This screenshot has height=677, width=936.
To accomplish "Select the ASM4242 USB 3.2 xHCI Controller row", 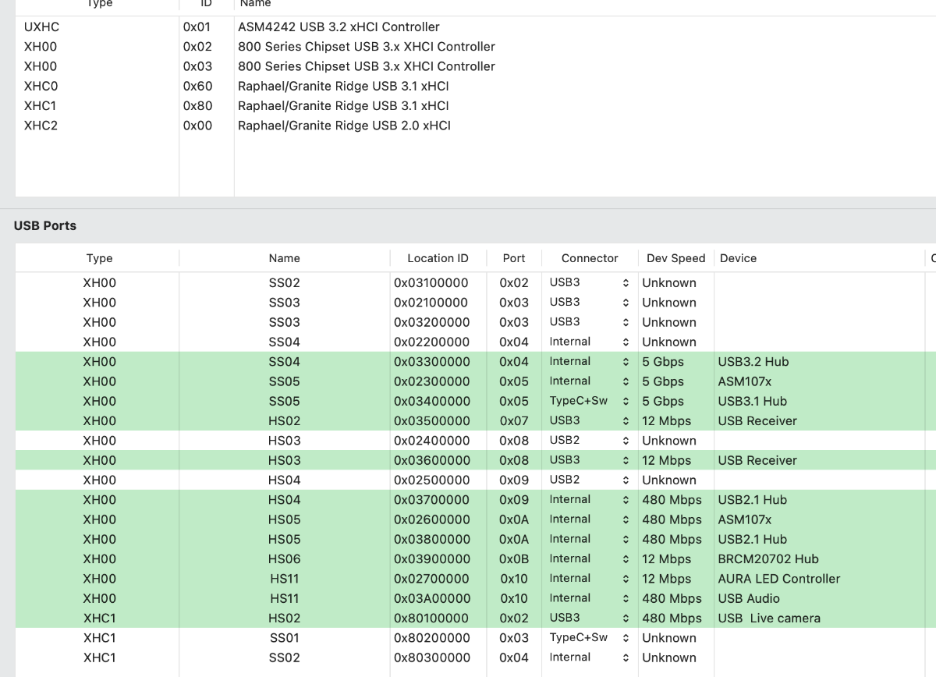I will [339, 27].
